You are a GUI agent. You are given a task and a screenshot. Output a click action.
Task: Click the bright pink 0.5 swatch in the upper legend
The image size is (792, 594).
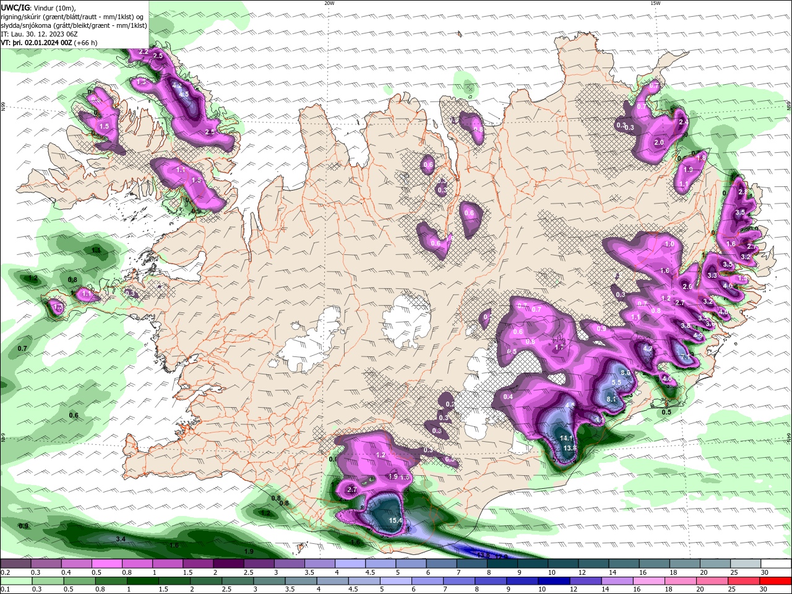click(x=106, y=564)
